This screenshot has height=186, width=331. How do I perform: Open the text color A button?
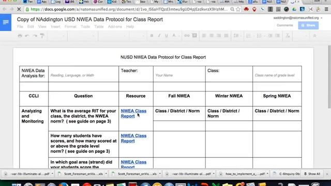pyautogui.click(x=174, y=36)
